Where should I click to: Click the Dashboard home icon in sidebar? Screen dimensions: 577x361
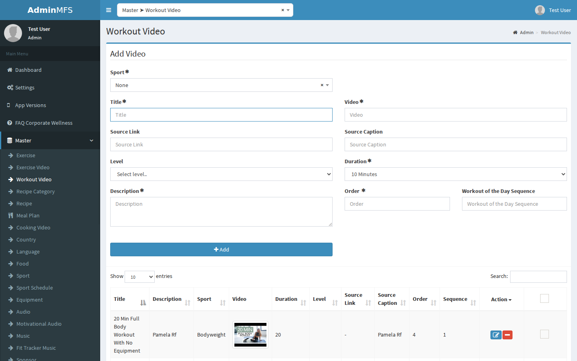[x=10, y=70]
